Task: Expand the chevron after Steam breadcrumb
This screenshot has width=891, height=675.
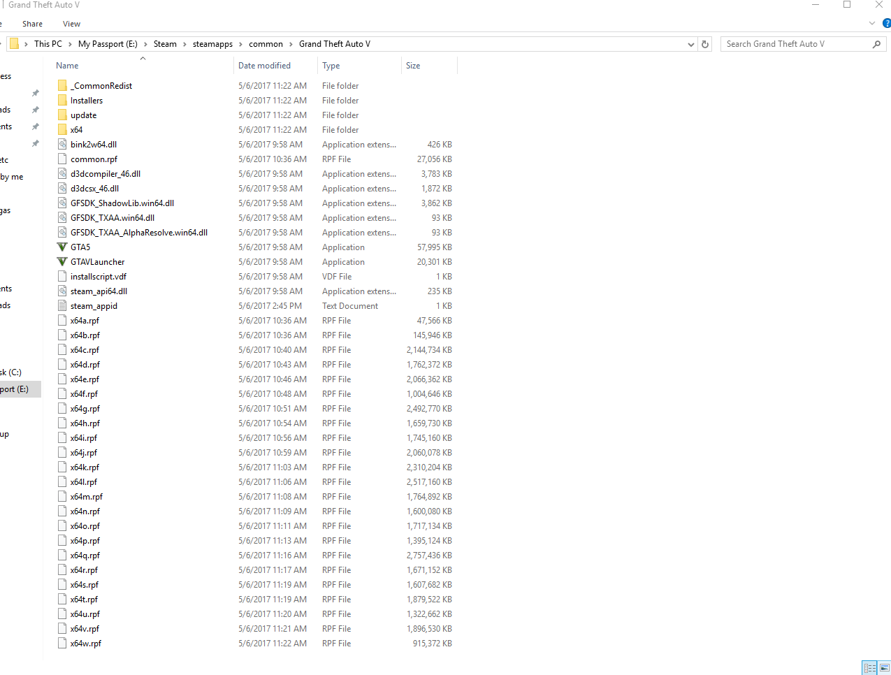Action: click(184, 44)
